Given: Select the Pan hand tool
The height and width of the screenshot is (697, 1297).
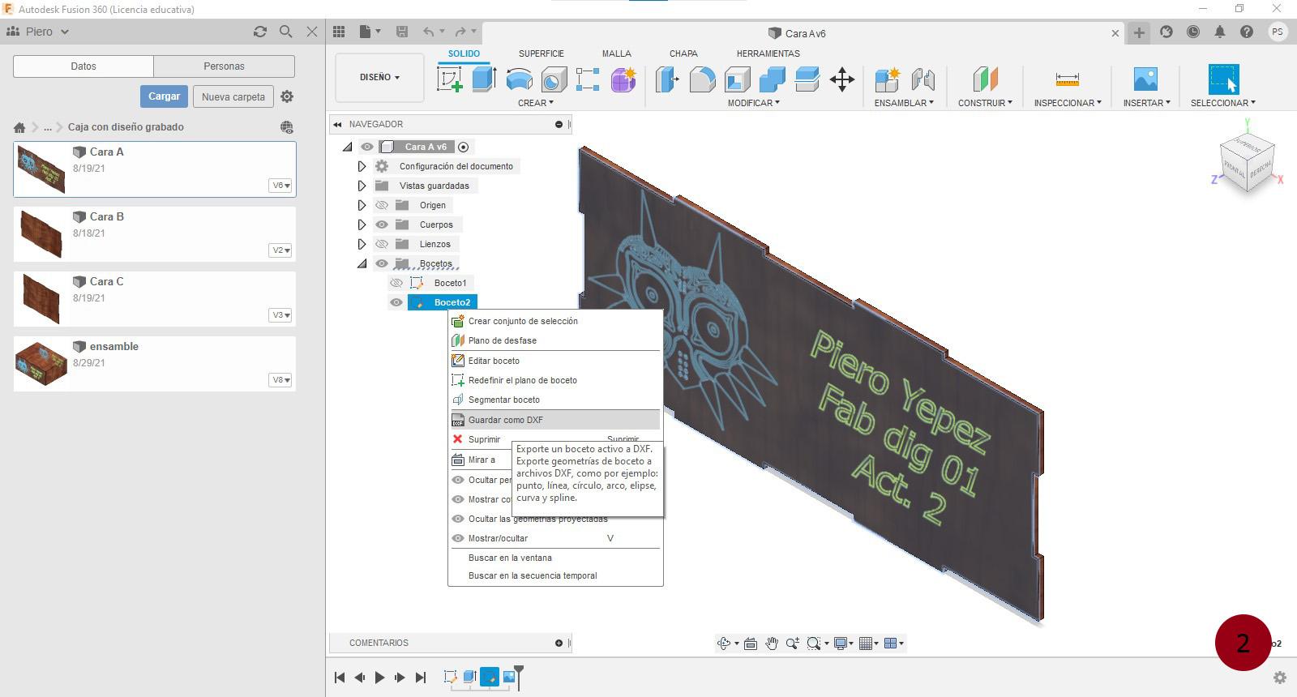Looking at the screenshot, I should point(772,644).
